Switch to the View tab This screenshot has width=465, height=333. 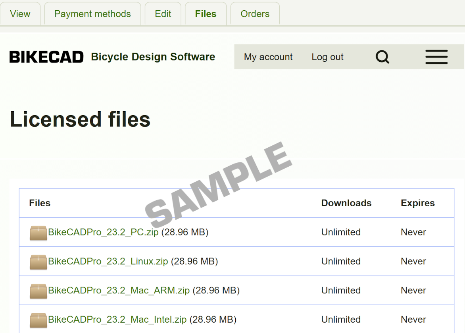(x=20, y=13)
